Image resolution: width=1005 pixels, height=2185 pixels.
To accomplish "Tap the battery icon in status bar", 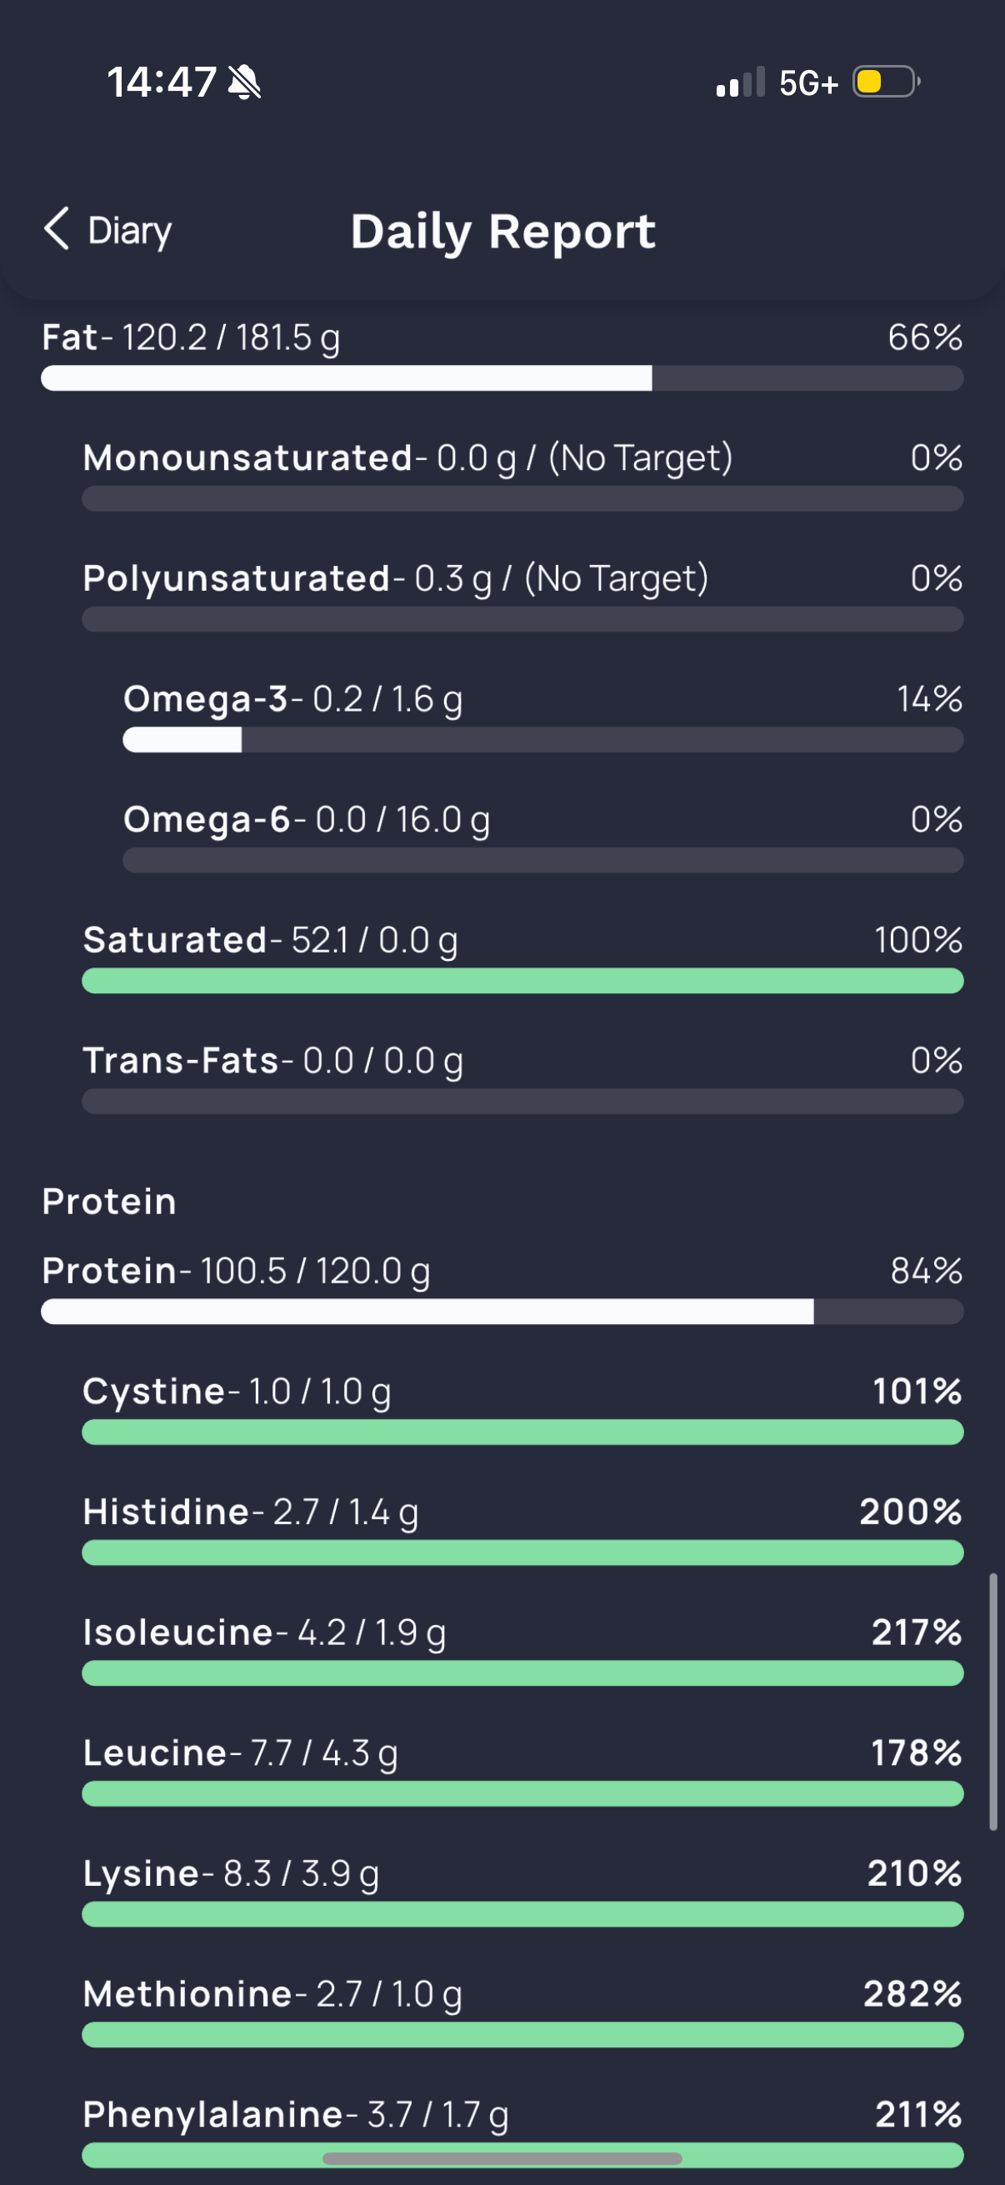I will tap(886, 82).
